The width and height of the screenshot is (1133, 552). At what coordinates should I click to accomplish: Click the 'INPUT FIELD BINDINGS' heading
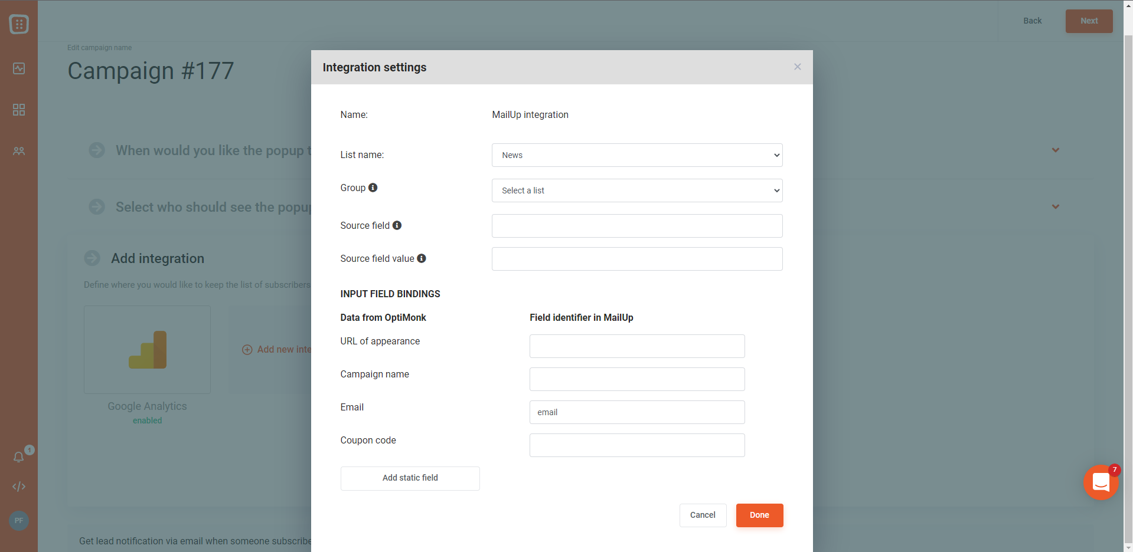tap(390, 294)
